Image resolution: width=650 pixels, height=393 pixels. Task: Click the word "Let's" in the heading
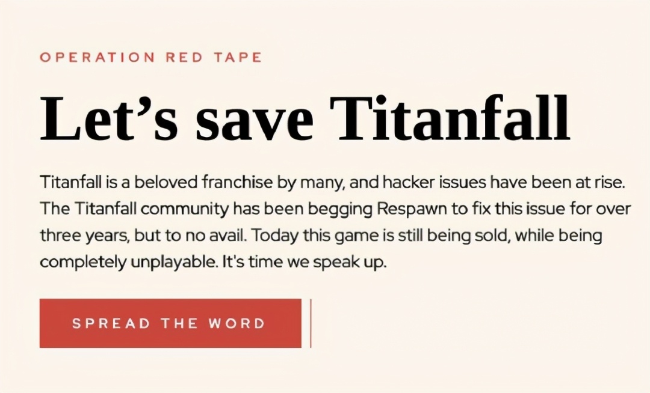pos(109,118)
